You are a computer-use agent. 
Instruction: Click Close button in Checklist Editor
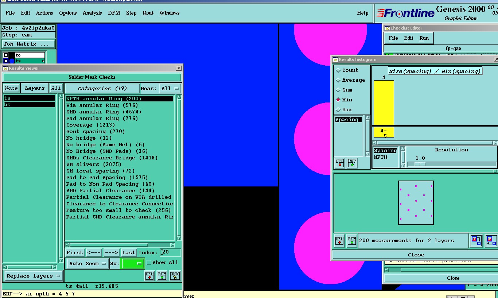[453, 278]
